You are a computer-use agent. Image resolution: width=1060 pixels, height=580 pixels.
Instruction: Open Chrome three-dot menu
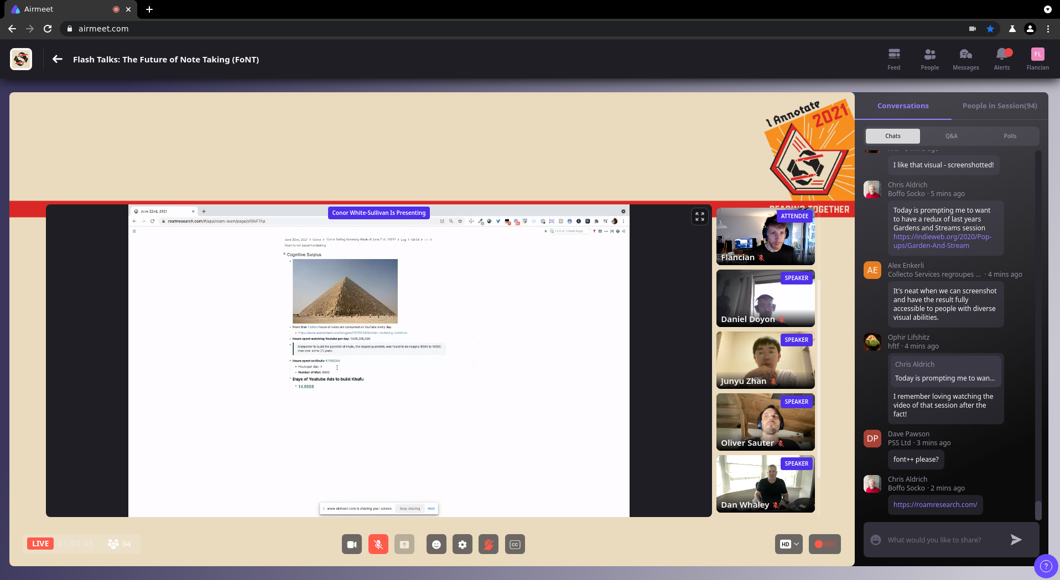point(1048,29)
